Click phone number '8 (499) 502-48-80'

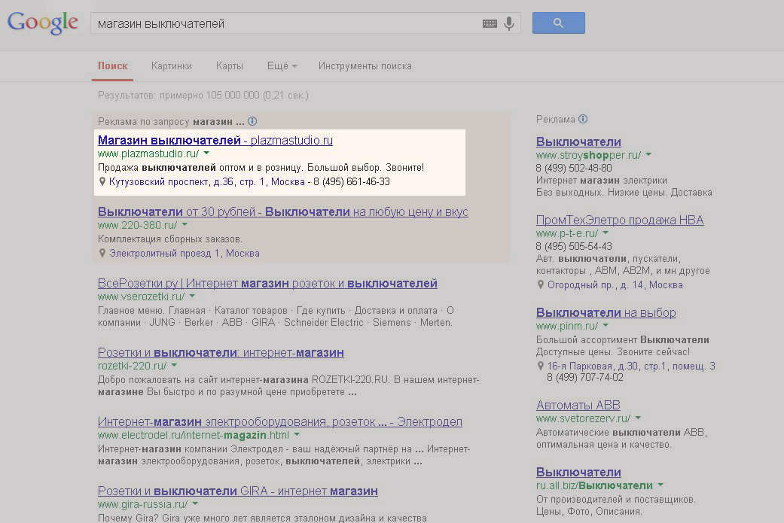point(573,169)
